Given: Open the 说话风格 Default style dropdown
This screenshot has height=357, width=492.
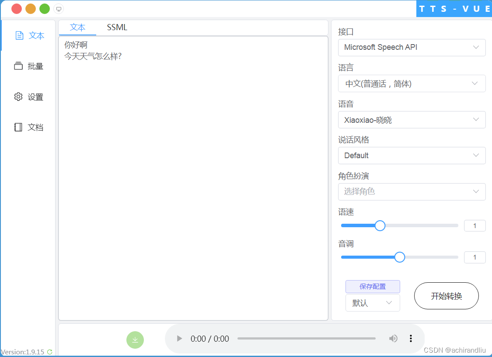Looking at the screenshot, I should pyautogui.click(x=412, y=156).
